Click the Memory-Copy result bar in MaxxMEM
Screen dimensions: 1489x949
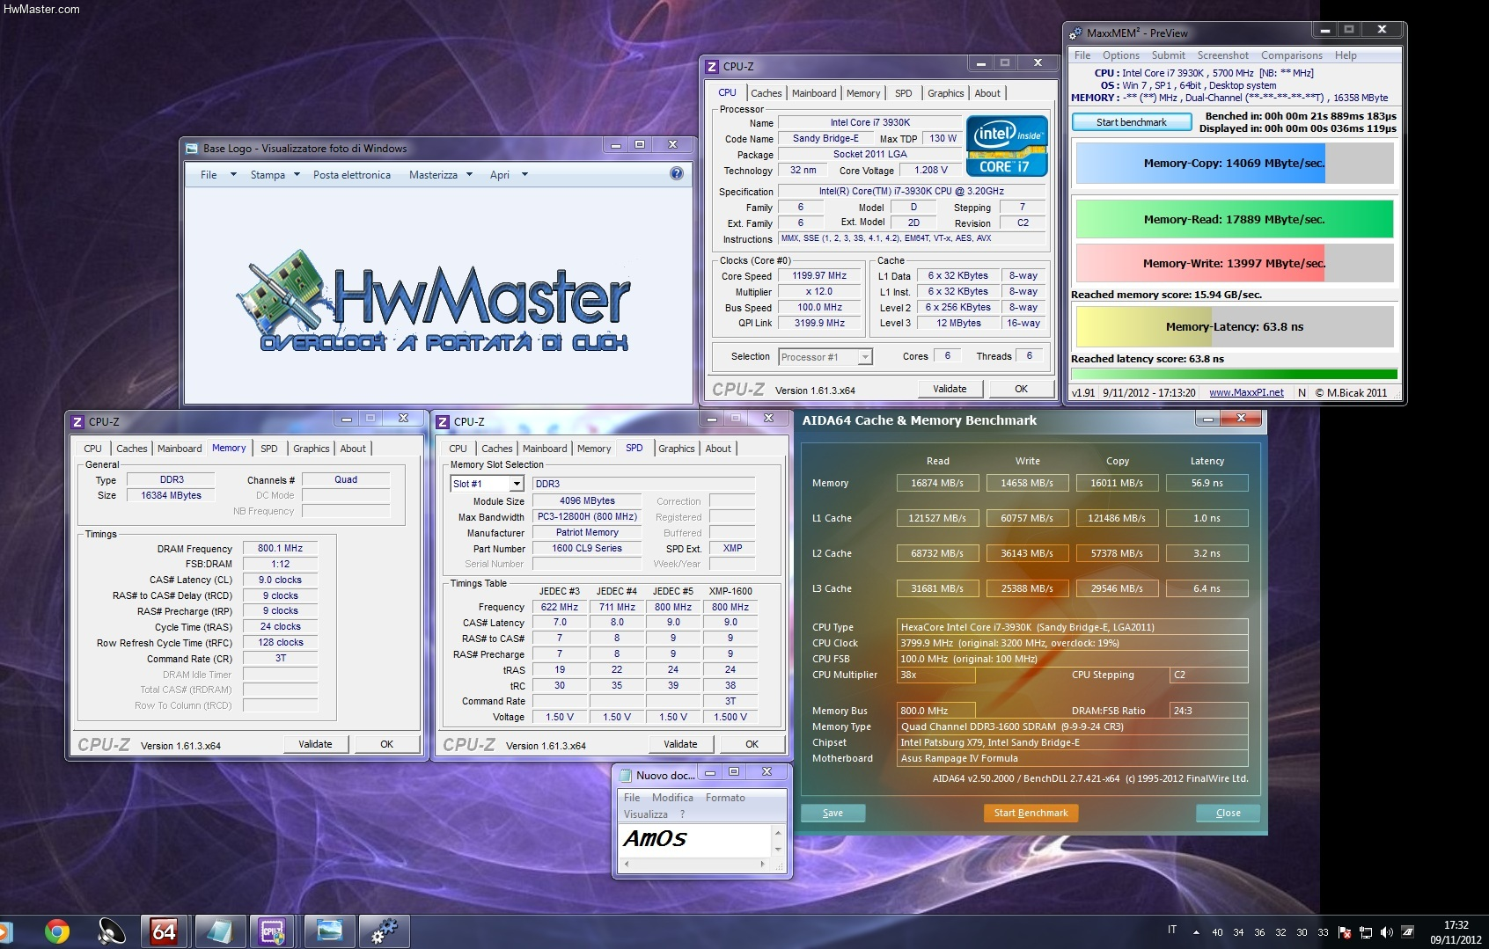pyautogui.click(x=1234, y=163)
